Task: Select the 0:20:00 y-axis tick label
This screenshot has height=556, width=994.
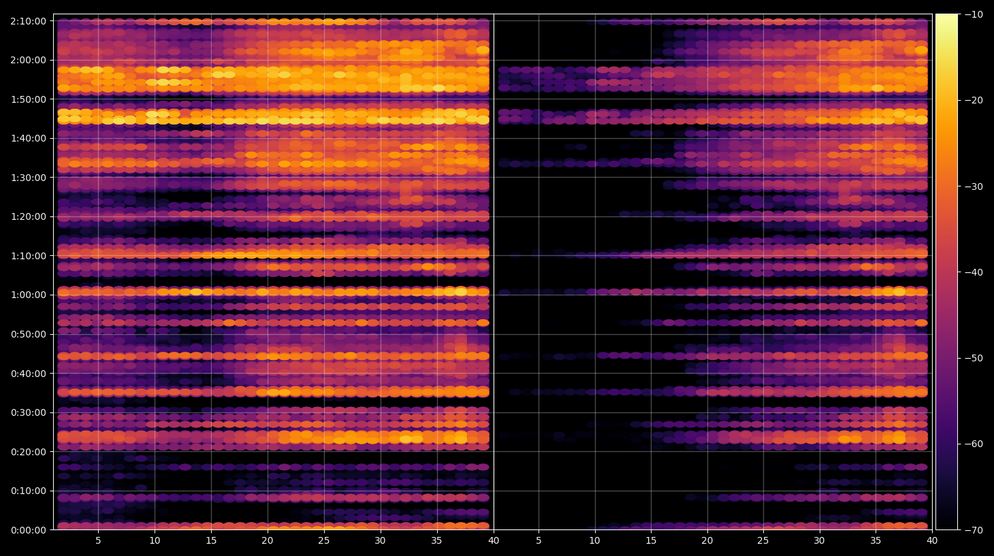Action: point(28,452)
